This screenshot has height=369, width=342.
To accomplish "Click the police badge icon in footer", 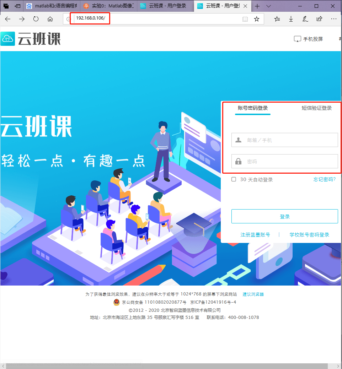I will (116, 302).
